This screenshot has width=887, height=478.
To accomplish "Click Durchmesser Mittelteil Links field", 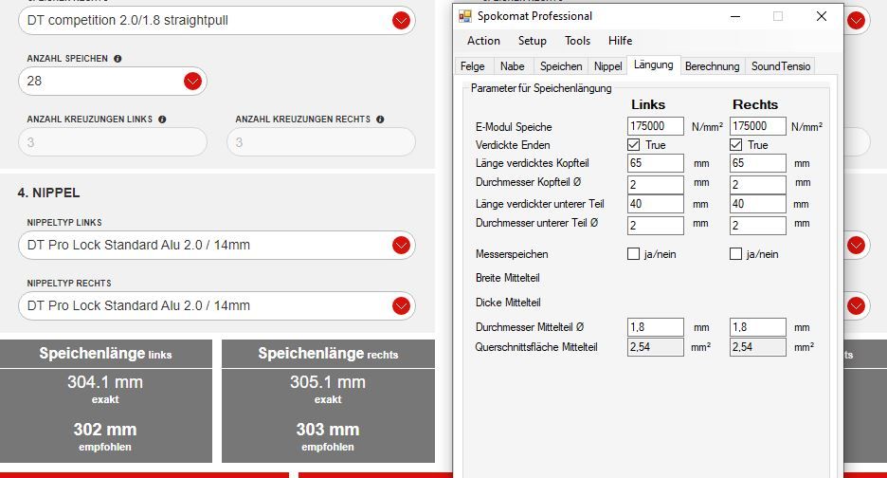I will click(656, 327).
